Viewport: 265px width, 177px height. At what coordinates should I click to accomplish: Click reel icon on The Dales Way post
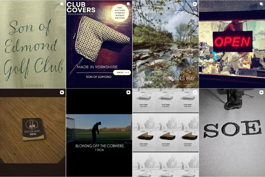pyautogui.click(x=195, y=4)
